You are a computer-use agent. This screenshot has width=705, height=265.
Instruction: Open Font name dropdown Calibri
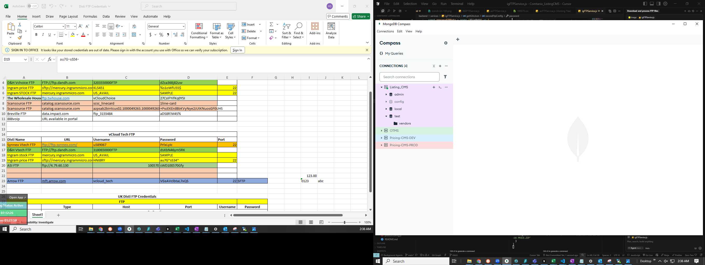coord(63,26)
